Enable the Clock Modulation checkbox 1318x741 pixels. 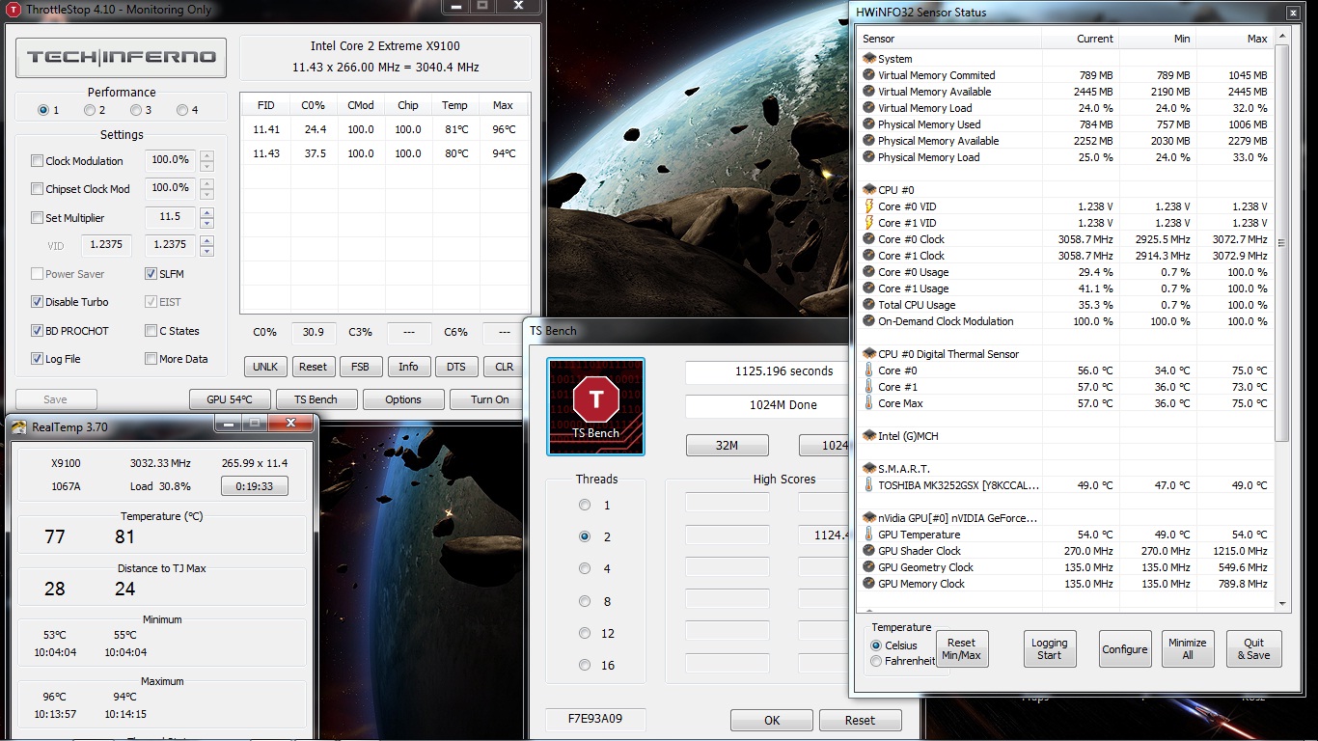click(37, 161)
